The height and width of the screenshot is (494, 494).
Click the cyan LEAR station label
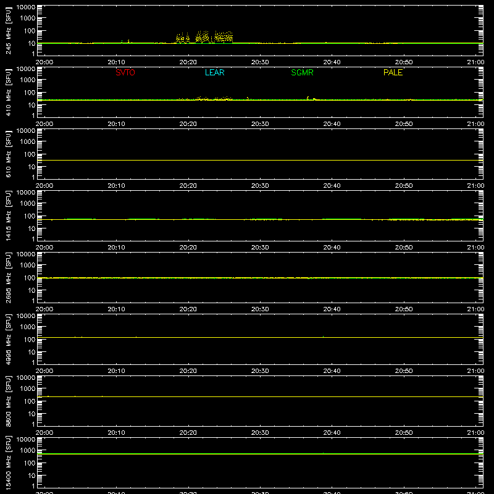click(x=214, y=72)
